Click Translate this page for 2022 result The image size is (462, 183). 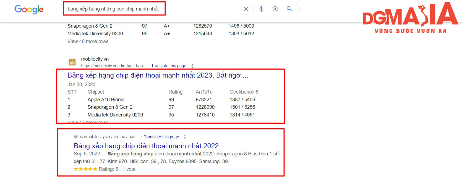pos(161,137)
